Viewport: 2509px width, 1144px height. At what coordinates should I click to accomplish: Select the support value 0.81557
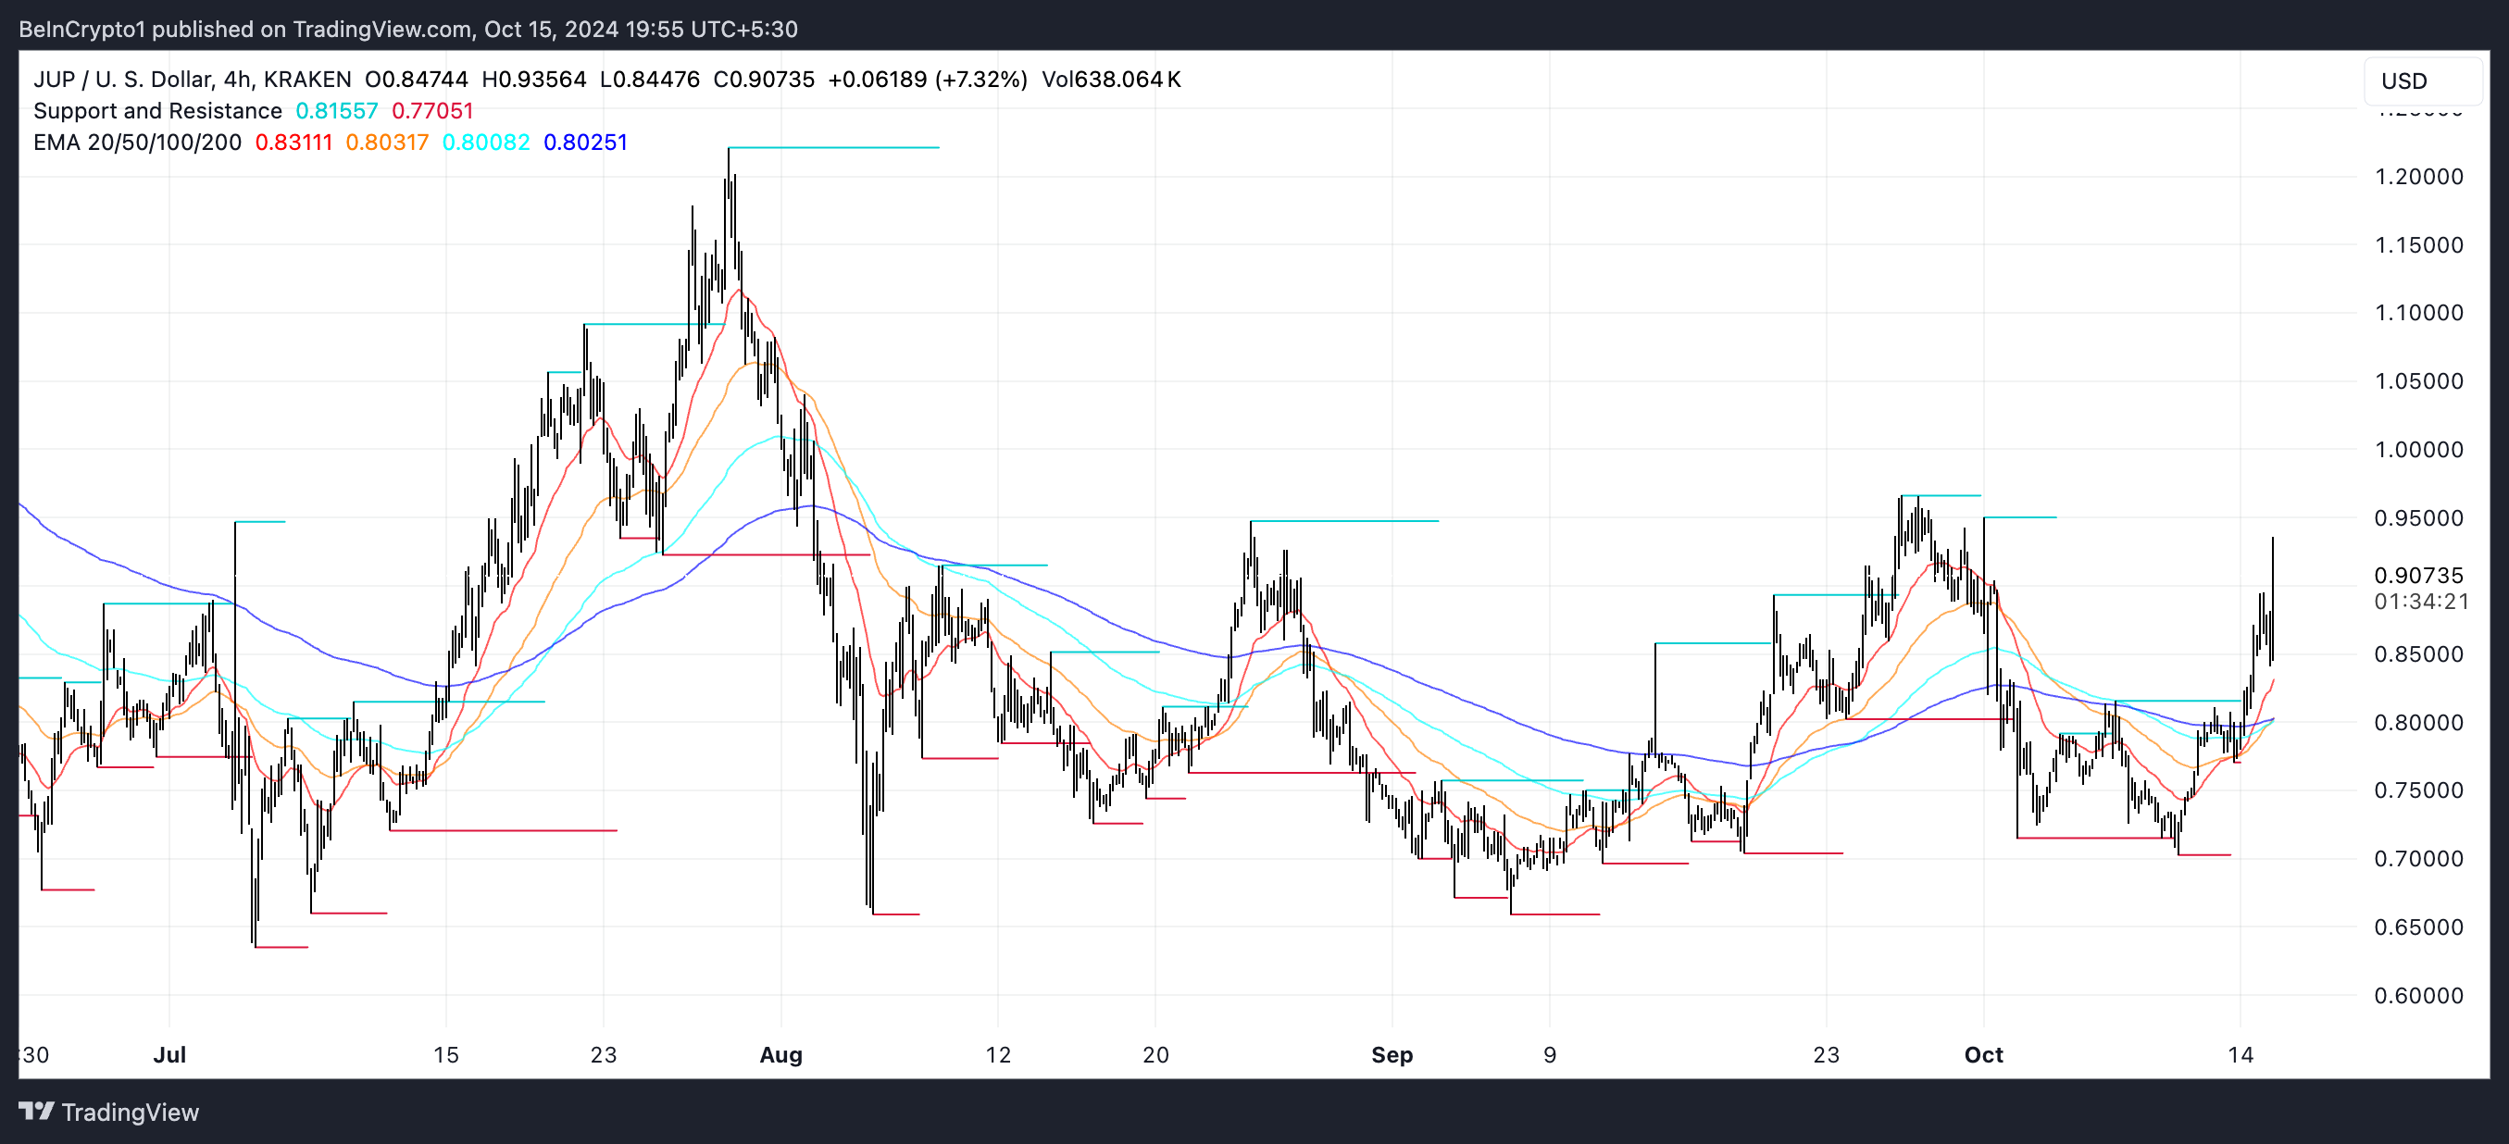[336, 111]
